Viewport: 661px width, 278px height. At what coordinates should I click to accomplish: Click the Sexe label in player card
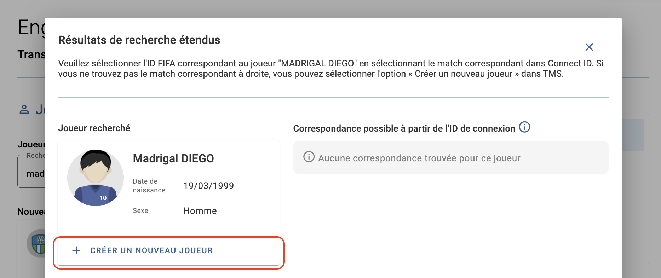click(140, 211)
